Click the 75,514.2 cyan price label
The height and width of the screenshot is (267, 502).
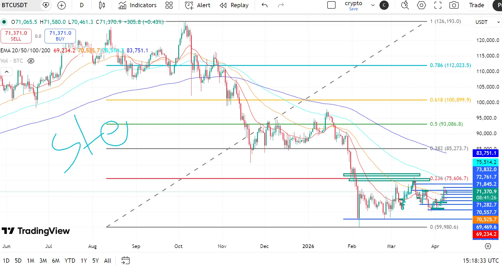click(486, 162)
